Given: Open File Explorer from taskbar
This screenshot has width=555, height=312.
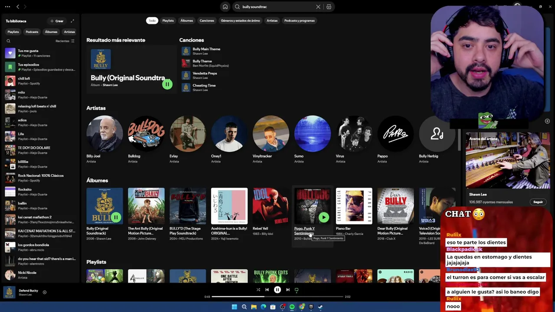Looking at the screenshot, I should pos(254,307).
